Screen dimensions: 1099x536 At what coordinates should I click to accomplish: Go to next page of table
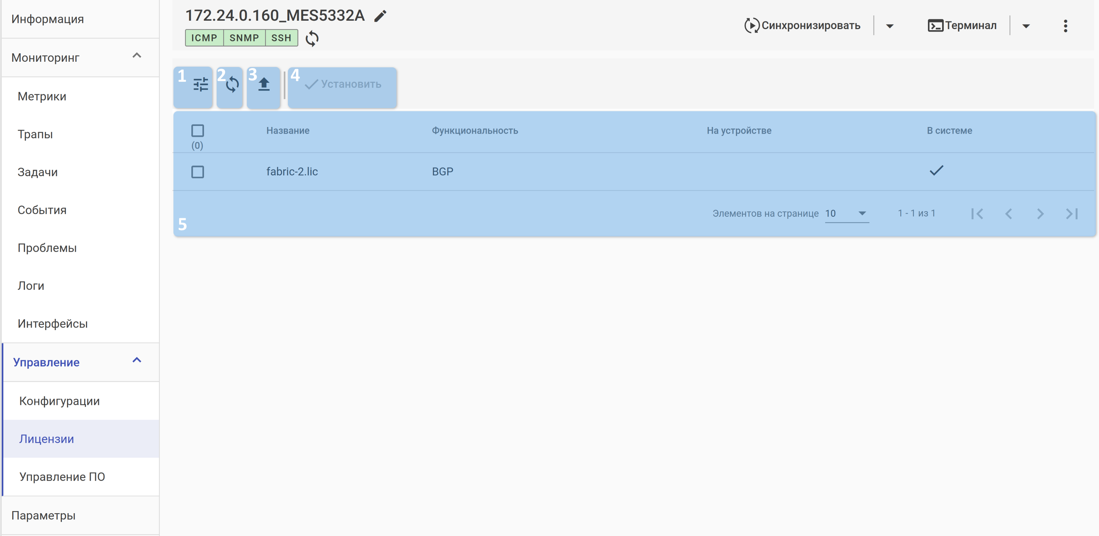pos(1040,214)
